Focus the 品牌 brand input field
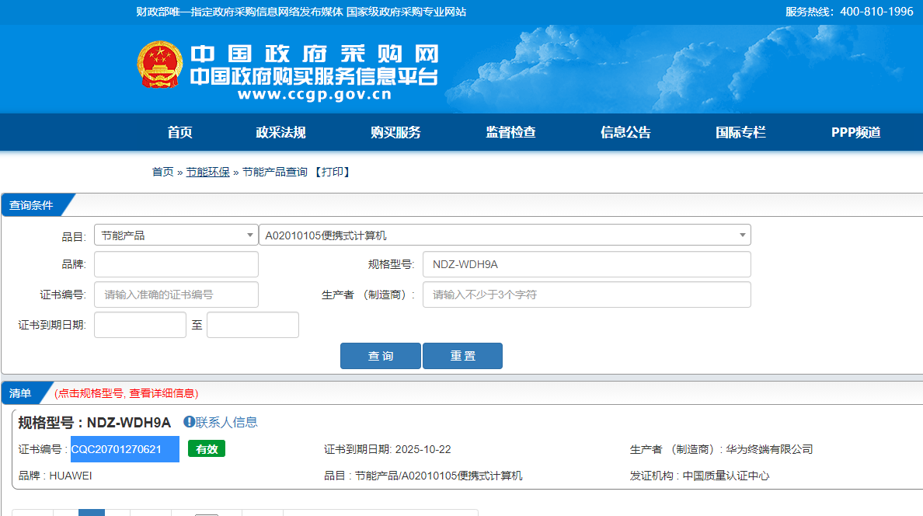The height and width of the screenshot is (516, 923). pos(176,264)
